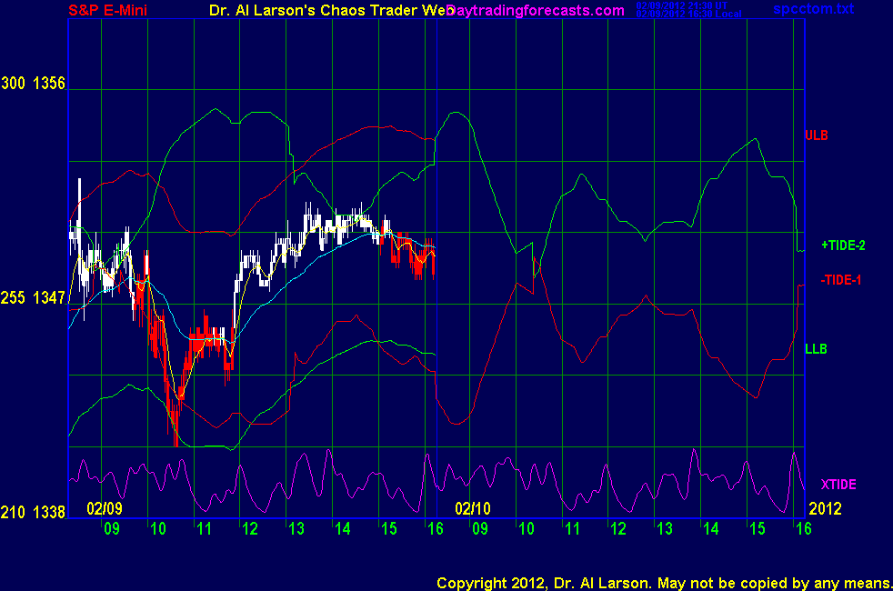Select the spcctom.txt file name label
This screenshot has height=591, width=893.
pyautogui.click(x=814, y=8)
